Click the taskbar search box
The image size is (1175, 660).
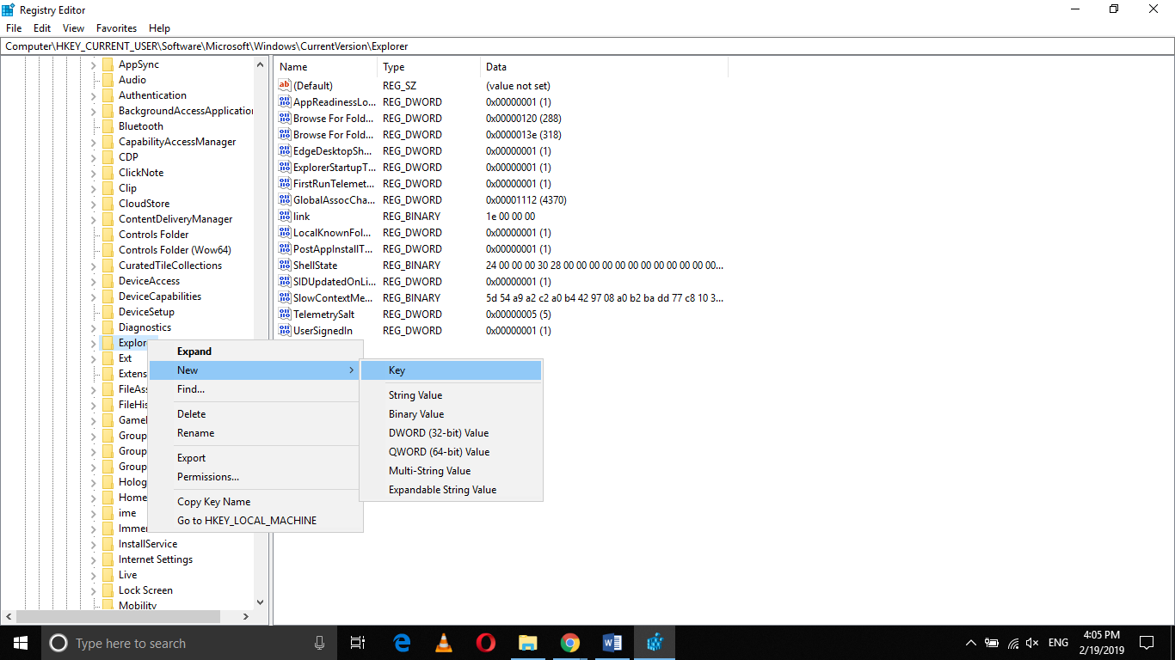tap(189, 642)
